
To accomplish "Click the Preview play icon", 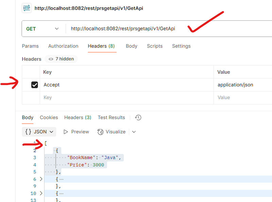I will (66, 132).
